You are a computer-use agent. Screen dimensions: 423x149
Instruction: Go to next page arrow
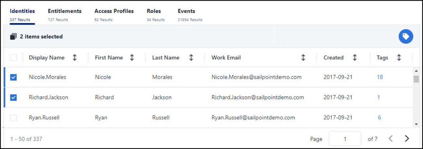(407, 139)
